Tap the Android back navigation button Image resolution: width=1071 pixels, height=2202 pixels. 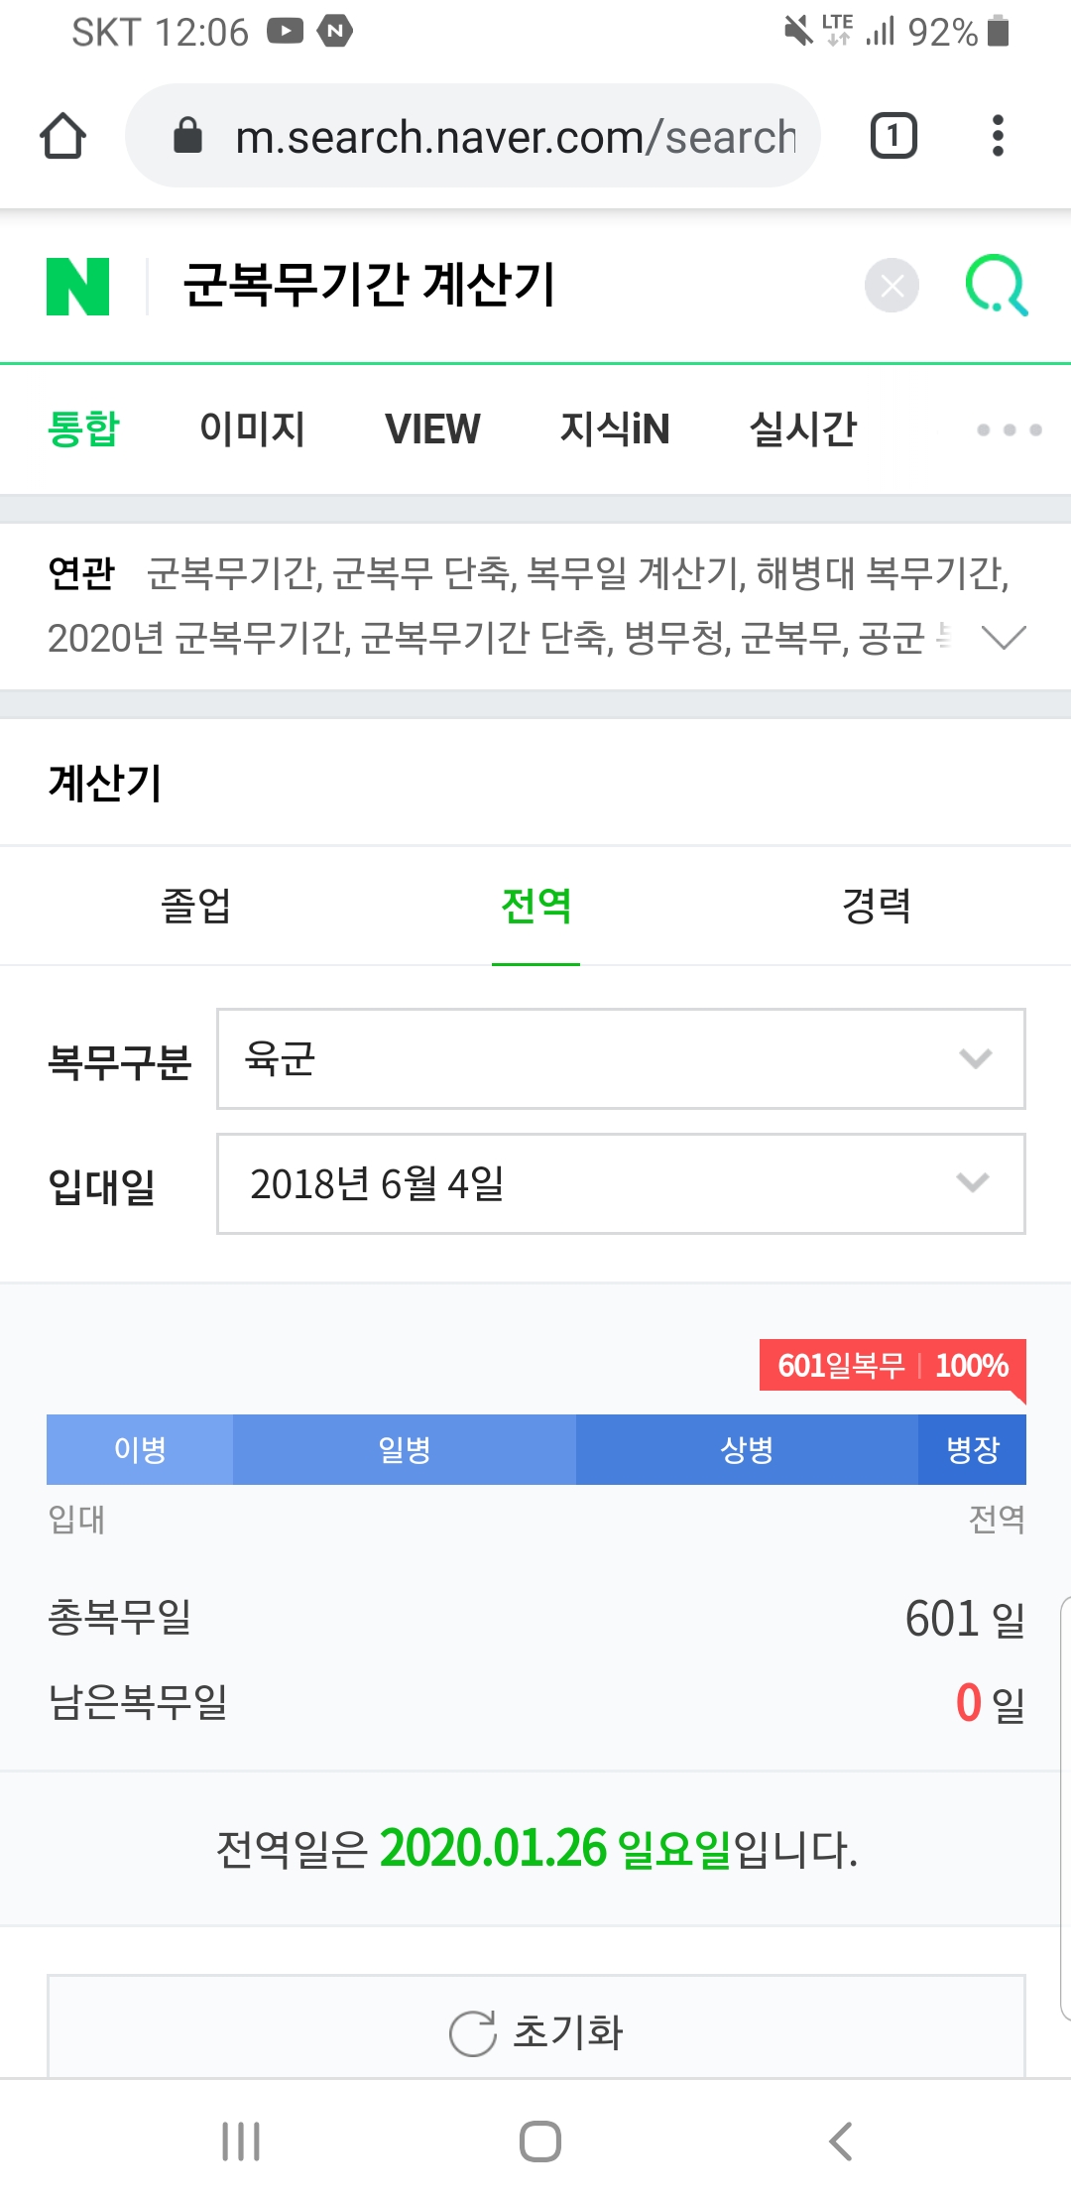coord(841,2141)
